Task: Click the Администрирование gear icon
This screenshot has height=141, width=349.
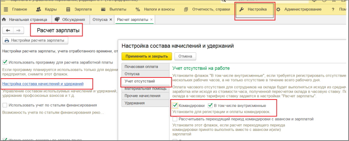Action: point(278,9)
